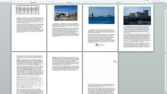This screenshot has width=167, height=94.
Task: Click the Буфер обмена group label
Action: tap(6, 2)
